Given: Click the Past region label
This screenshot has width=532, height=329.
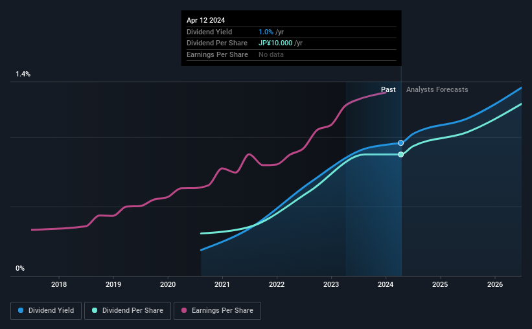Looking at the screenshot, I should click(388, 89).
